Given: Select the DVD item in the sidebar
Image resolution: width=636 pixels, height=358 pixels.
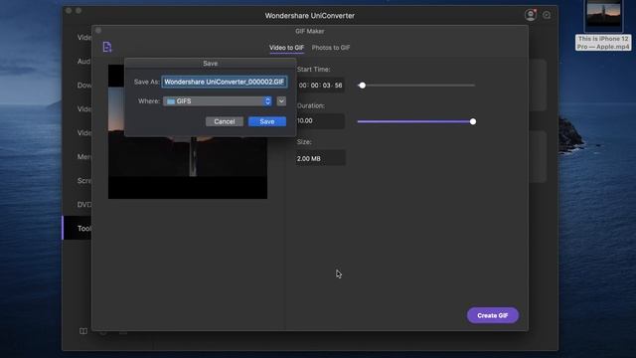Looking at the screenshot, I should pos(83,204).
